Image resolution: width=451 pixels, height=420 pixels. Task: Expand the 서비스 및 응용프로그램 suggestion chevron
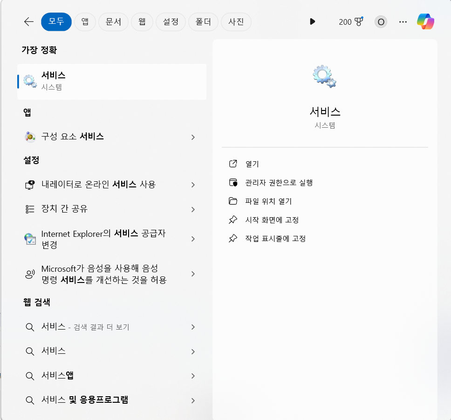tap(193, 400)
